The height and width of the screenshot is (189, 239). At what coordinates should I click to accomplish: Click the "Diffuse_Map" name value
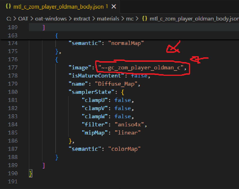117,84
